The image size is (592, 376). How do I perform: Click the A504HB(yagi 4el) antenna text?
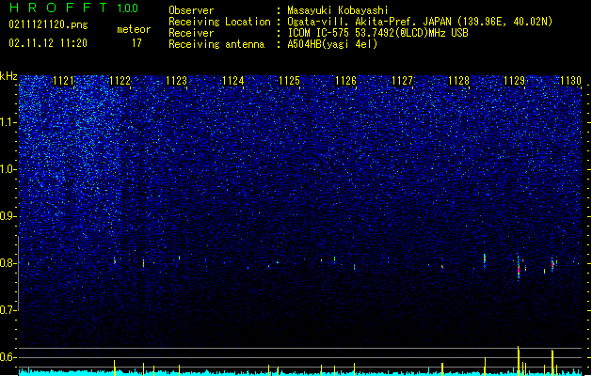(332, 44)
